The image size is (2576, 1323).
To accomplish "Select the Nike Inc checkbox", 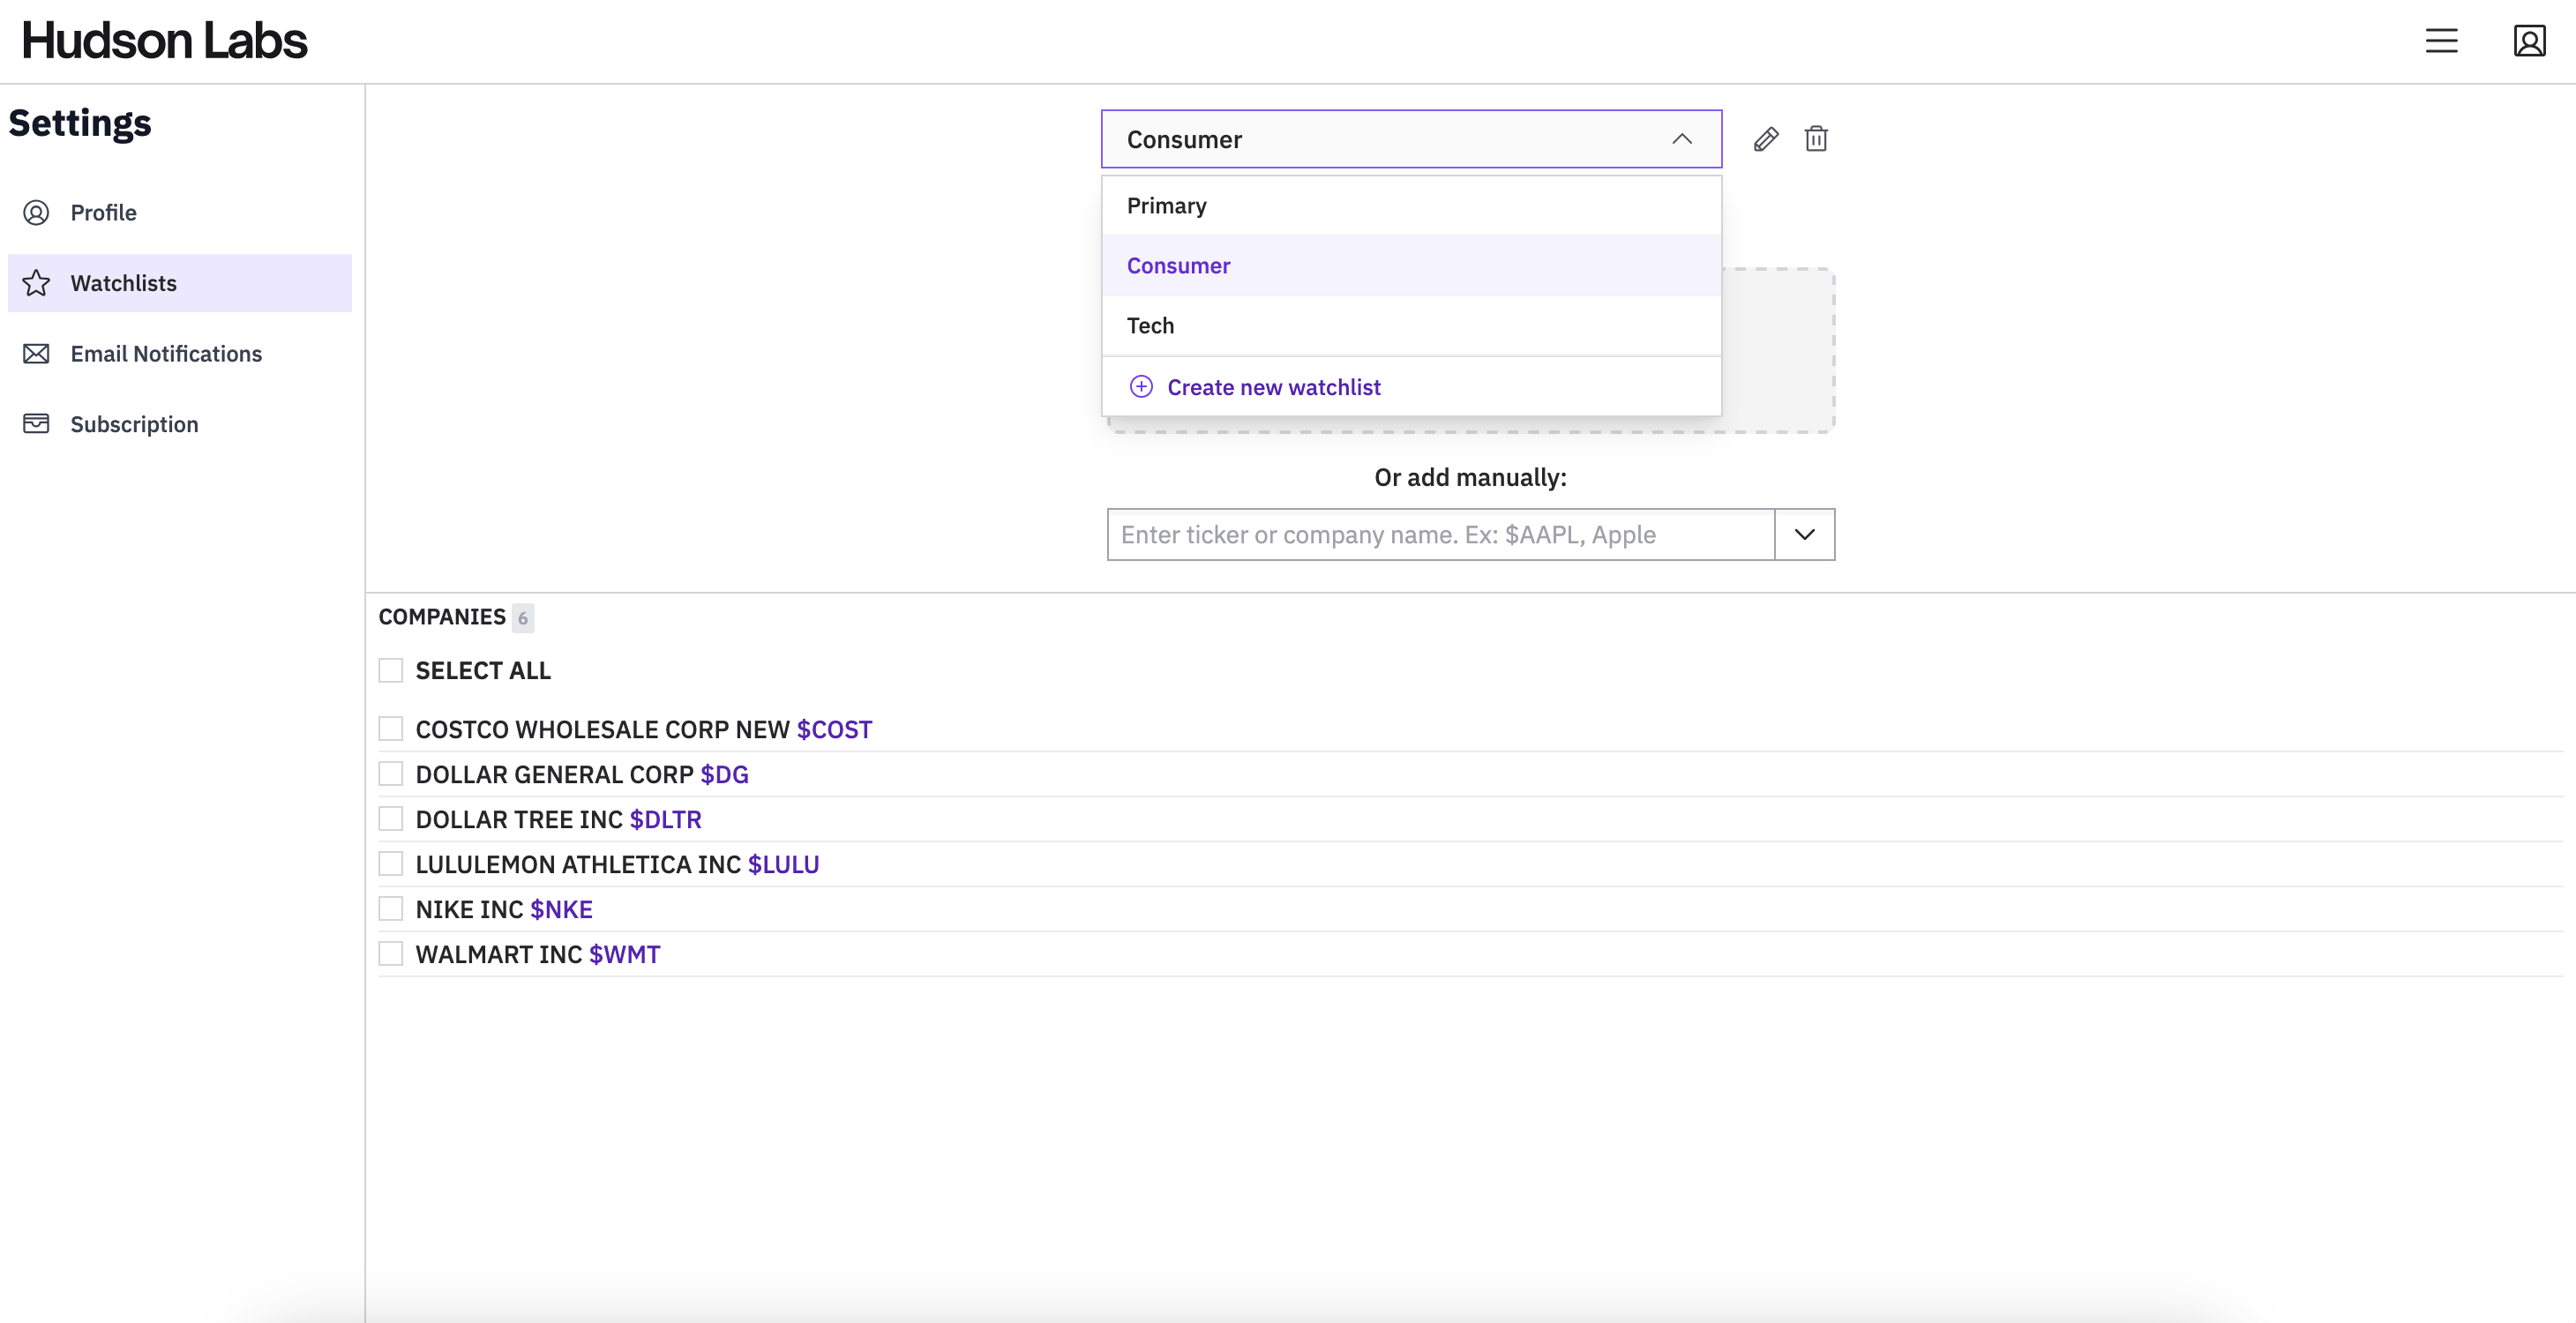I will pyautogui.click(x=391, y=909).
